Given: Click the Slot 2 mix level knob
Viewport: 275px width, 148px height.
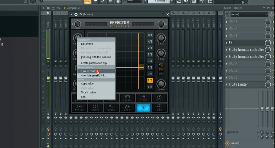Looking at the screenshot, I should tap(268, 29).
